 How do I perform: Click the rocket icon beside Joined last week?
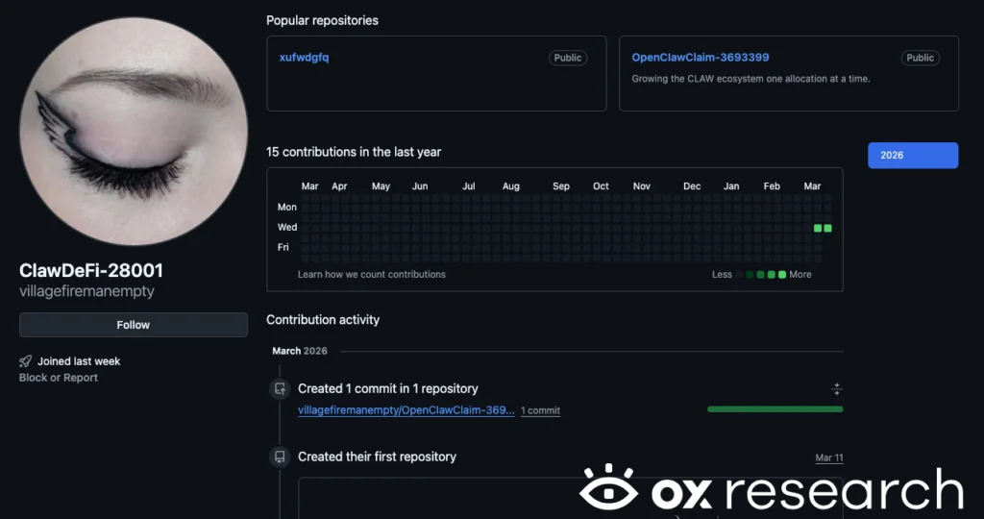(25, 360)
